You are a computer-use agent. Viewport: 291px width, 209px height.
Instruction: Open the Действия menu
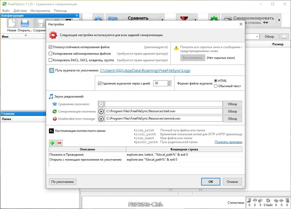click(20, 11)
